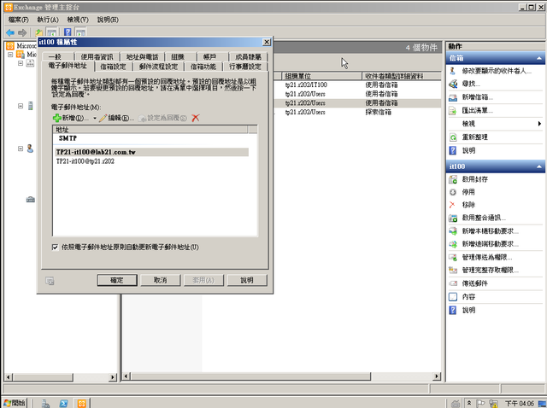Click the red X delete address icon

coord(196,118)
